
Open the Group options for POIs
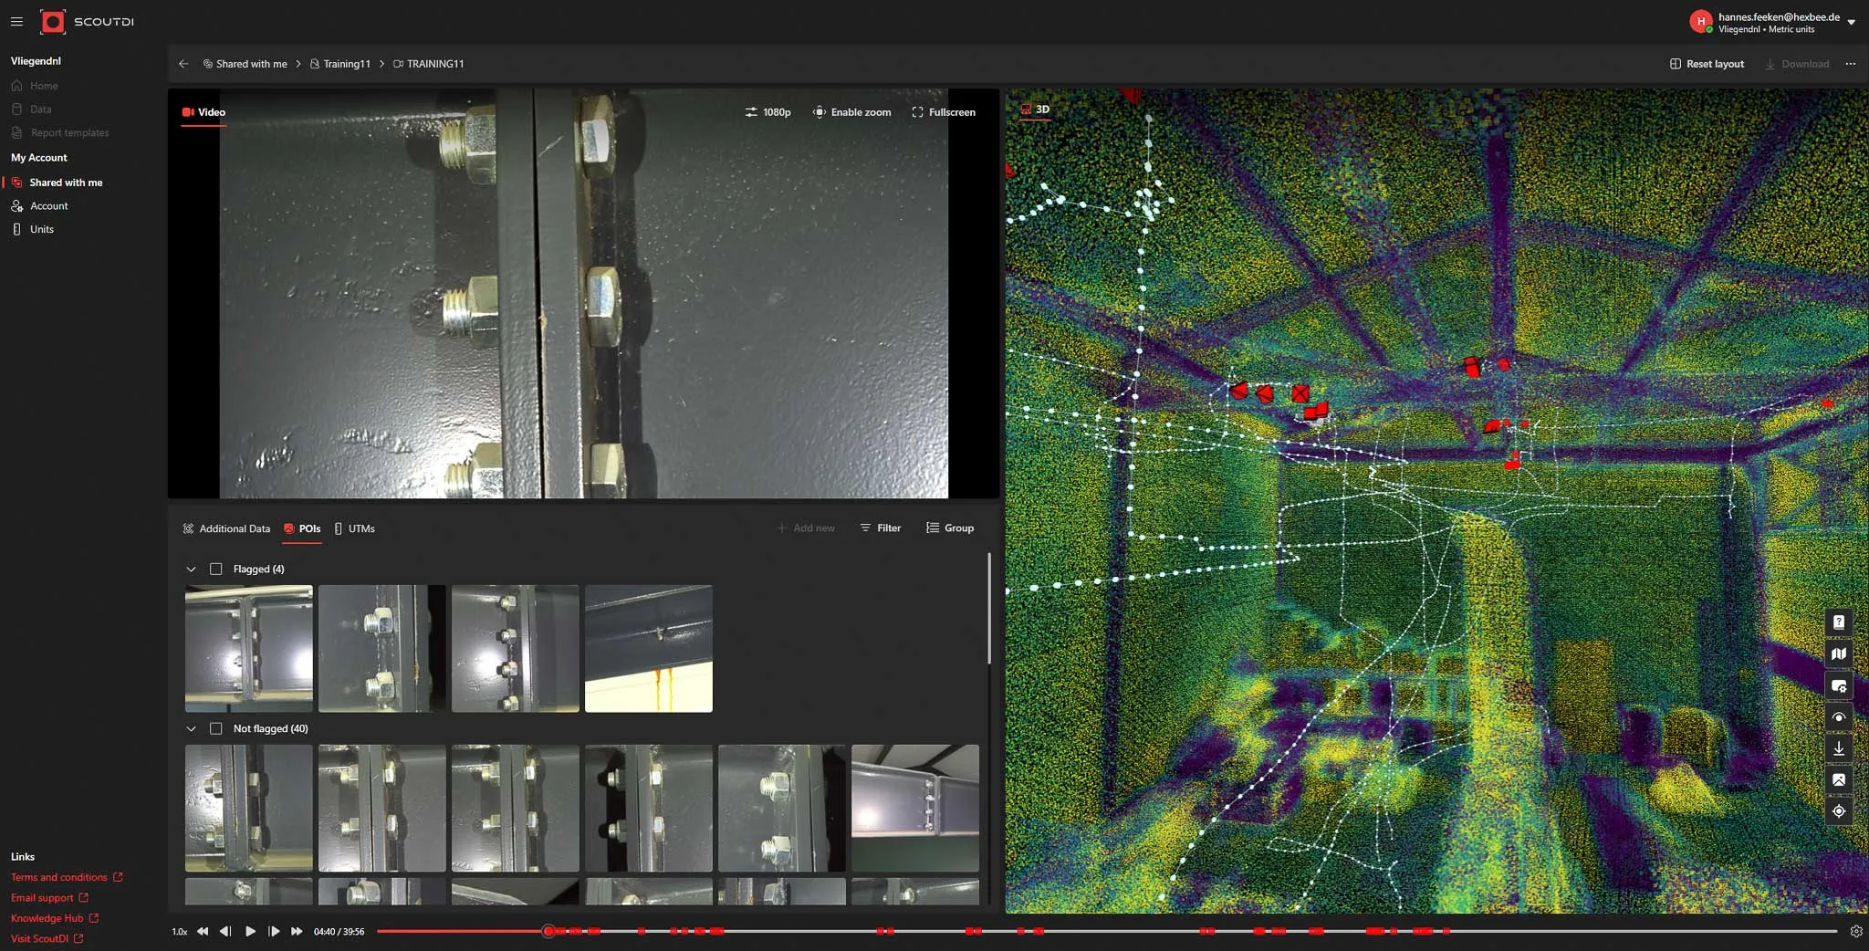click(950, 528)
